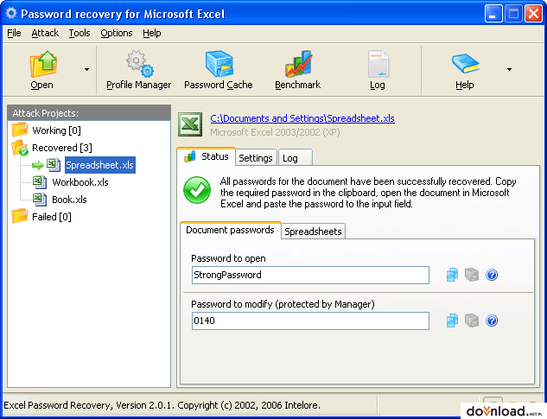This screenshot has height=419, width=547.
Task: Click the large Excel document icon
Action: pos(190,124)
